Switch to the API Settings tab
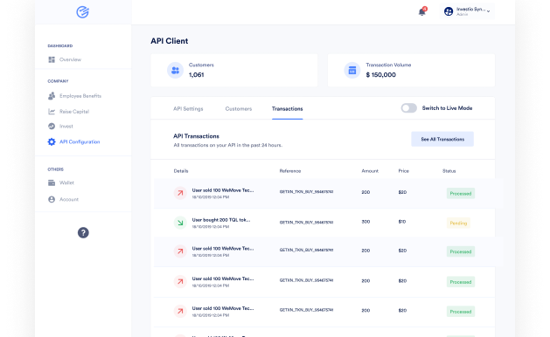 point(188,108)
